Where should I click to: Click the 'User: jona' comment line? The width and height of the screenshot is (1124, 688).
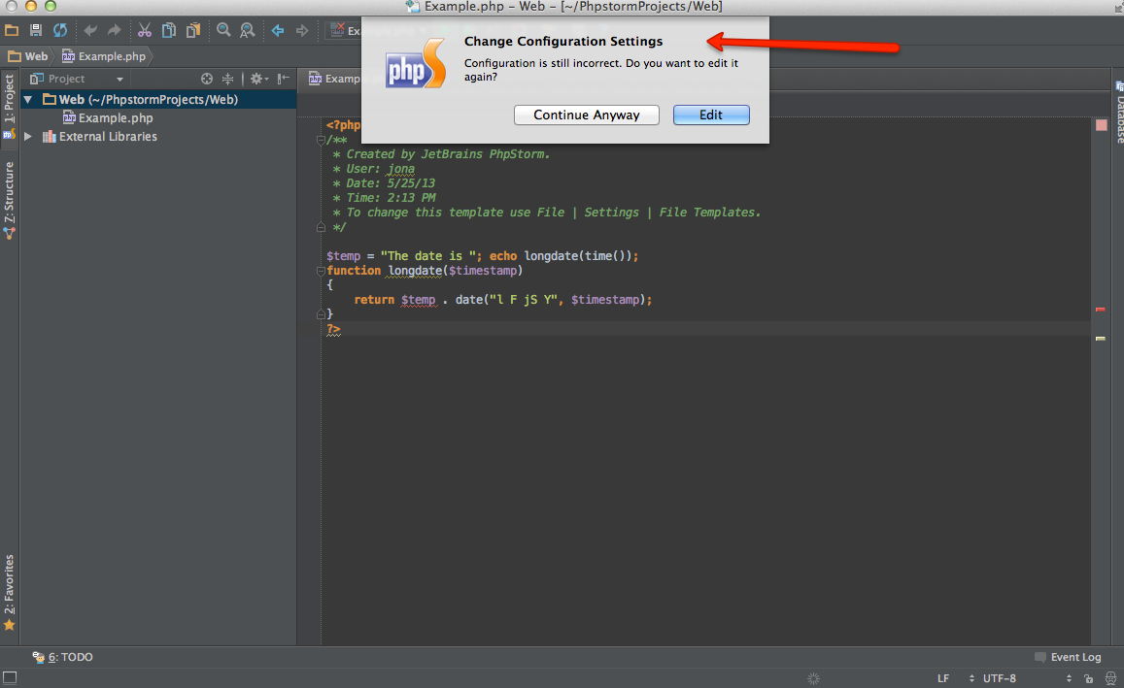point(373,169)
